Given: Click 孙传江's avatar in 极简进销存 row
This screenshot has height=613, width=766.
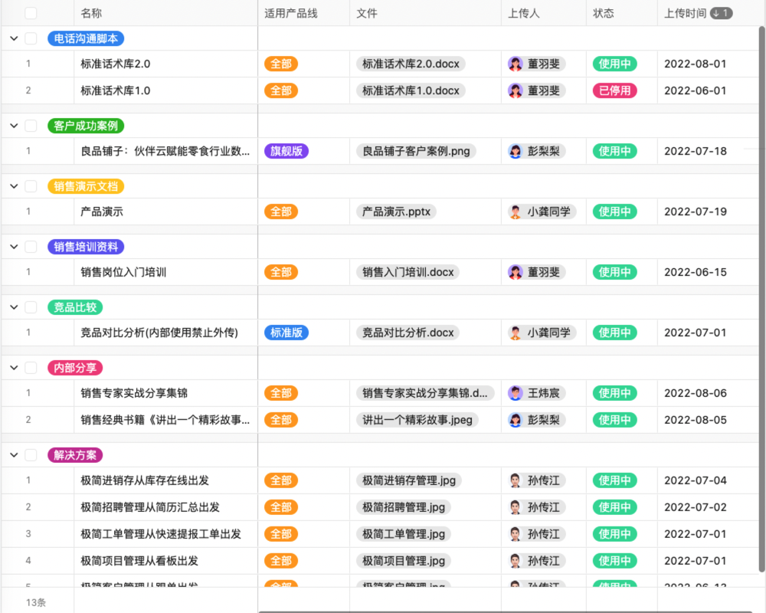Looking at the screenshot, I should (x=516, y=480).
